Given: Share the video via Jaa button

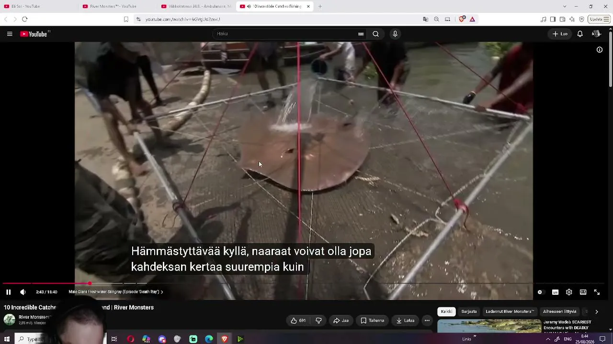Looking at the screenshot, I should tap(341, 321).
